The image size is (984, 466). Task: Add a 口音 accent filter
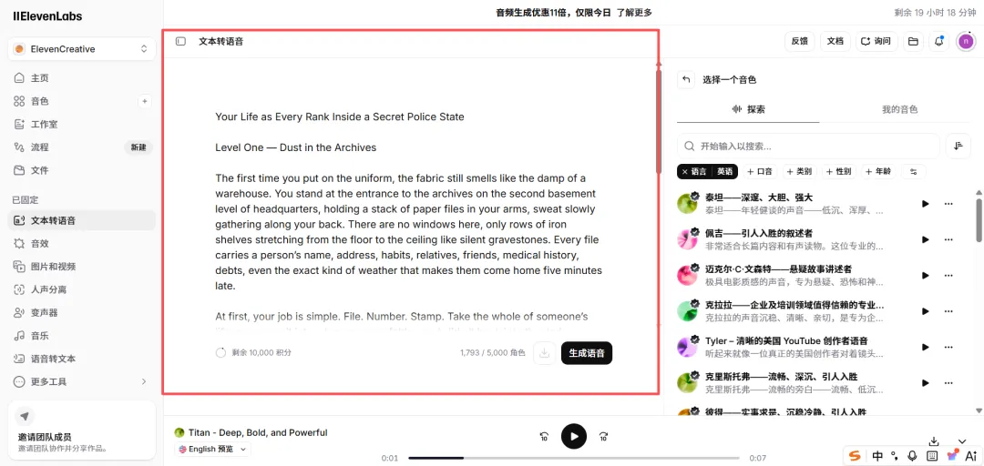pyautogui.click(x=760, y=171)
